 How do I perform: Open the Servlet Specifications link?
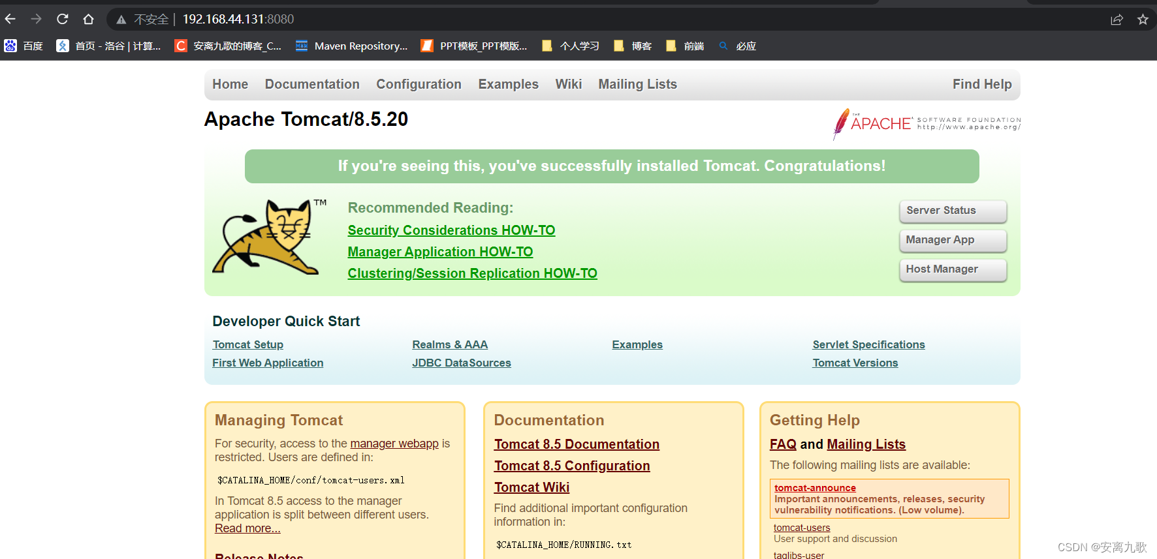pos(868,344)
